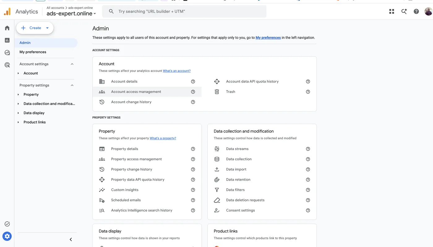The width and height of the screenshot is (433, 247).
Task: Open Account access management
Action: coord(147,92)
